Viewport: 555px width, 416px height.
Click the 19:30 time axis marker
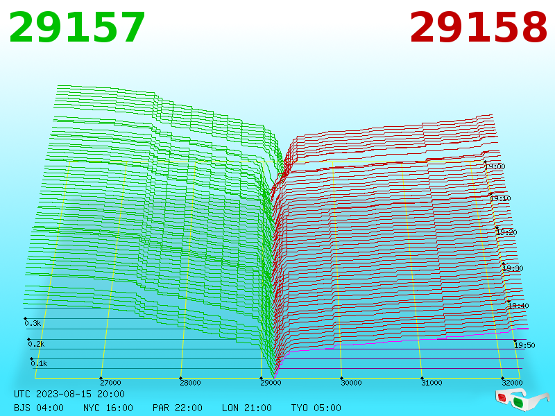513,268
